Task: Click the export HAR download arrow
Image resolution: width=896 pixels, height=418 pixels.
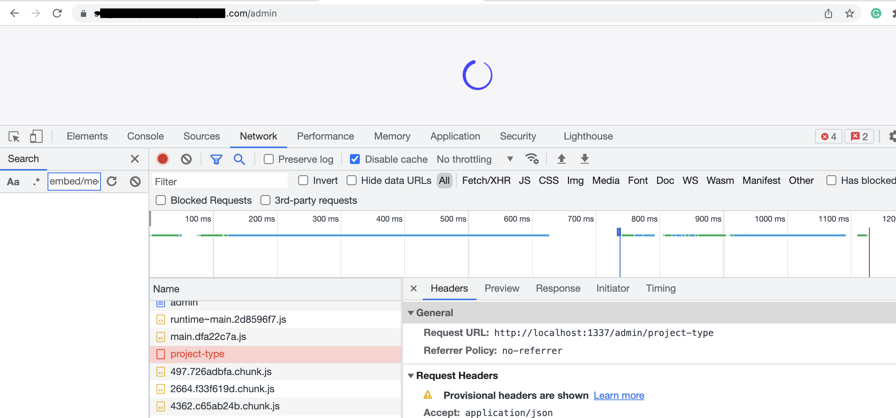Action: click(585, 159)
